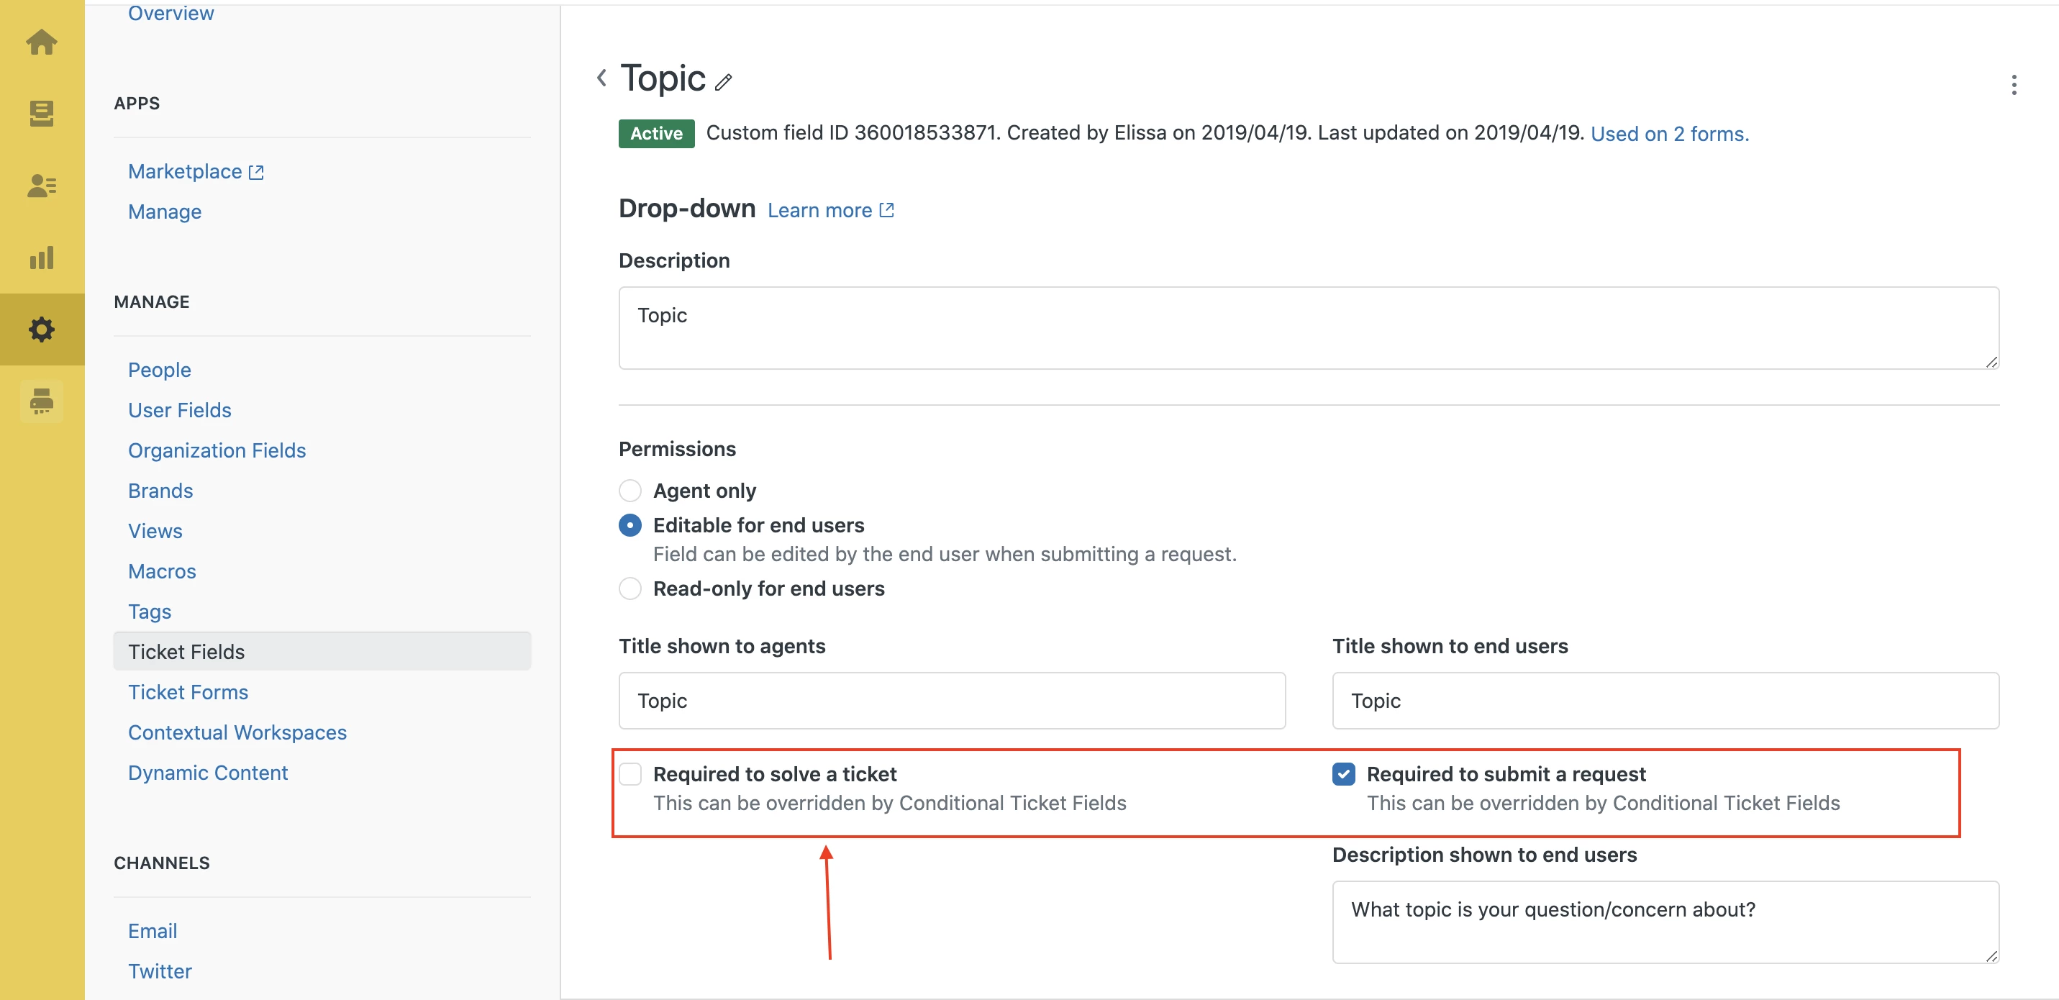The image size is (2059, 1000).
Task: Click into the Title shown to agents field
Action: point(951,700)
